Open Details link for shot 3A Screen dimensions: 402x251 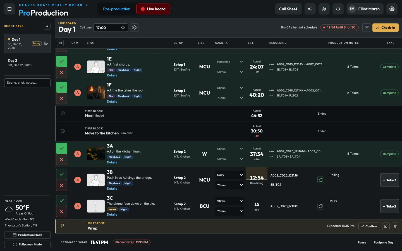pos(112,162)
